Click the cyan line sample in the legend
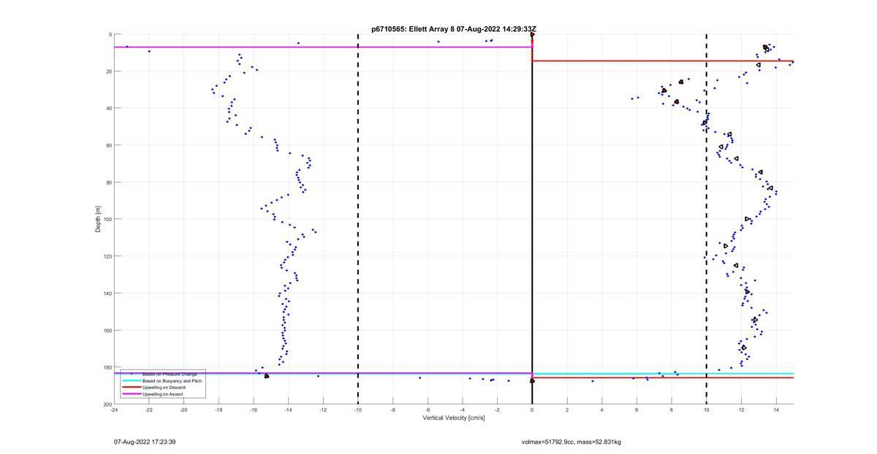This screenshot has width=877, height=454. click(131, 381)
